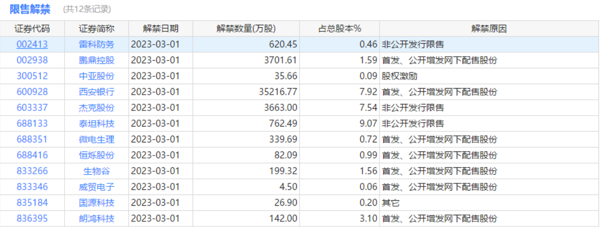Click 股权激励 reason in 中亚股份 row
603x229 pixels.
pyautogui.click(x=400, y=76)
